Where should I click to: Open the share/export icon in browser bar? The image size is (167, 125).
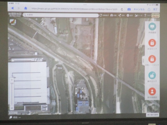coord(149,9)
